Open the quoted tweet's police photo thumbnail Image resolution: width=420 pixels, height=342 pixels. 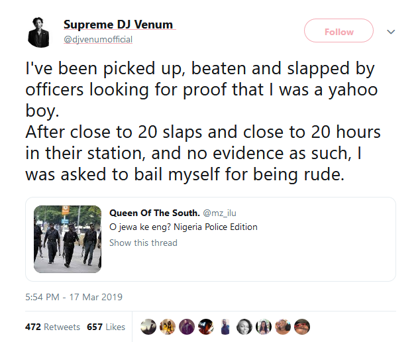68,239
